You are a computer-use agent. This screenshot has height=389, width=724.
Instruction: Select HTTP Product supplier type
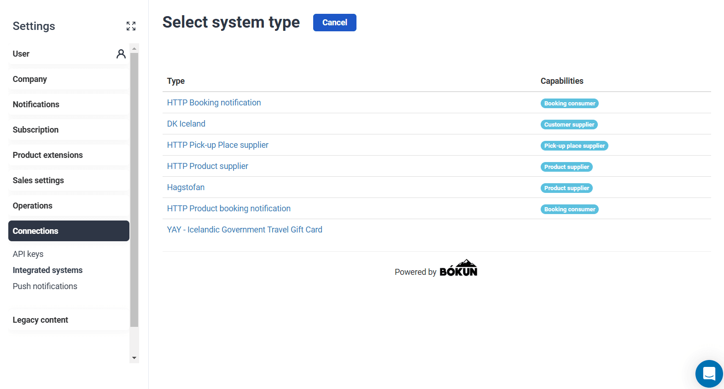(207, 166)
